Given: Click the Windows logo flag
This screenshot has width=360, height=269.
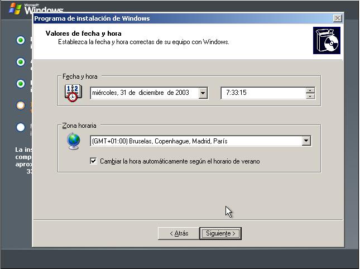Looking at the screenshot, I should click(15, 9).
